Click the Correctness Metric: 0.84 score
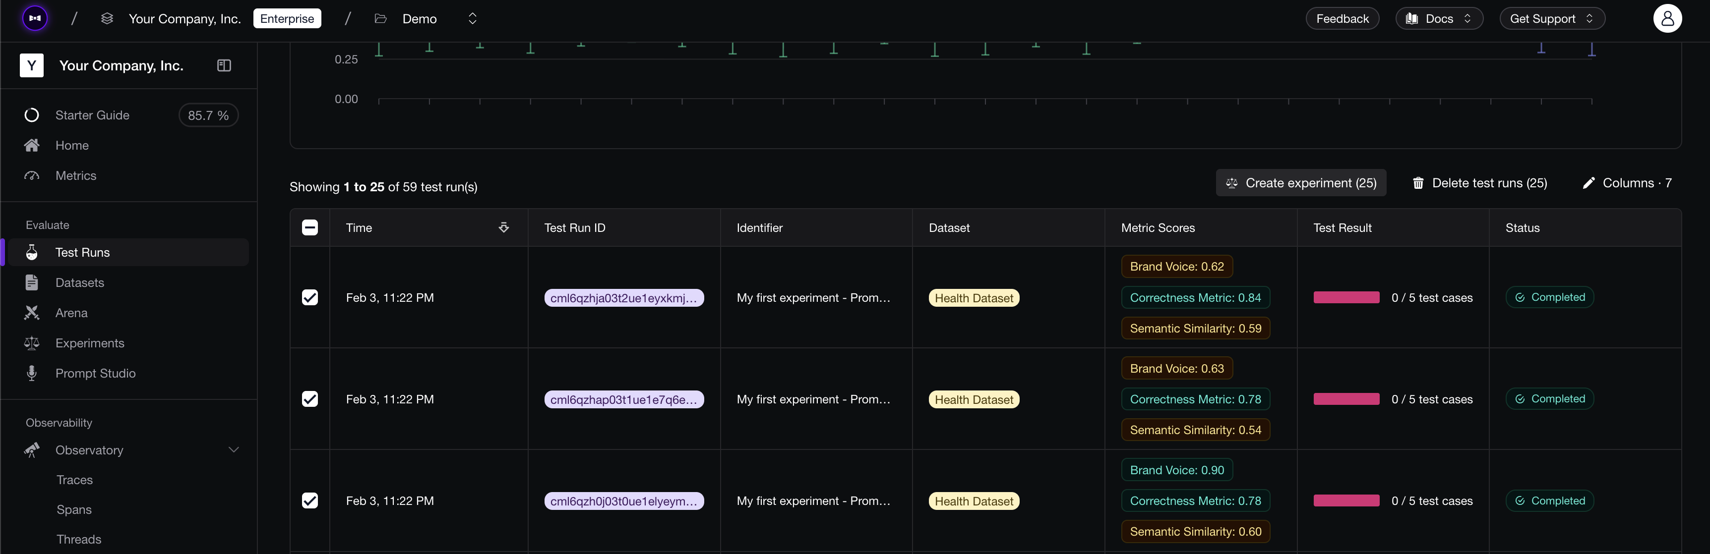This screenshot has width=1710, height=554. coord(1196,298)
